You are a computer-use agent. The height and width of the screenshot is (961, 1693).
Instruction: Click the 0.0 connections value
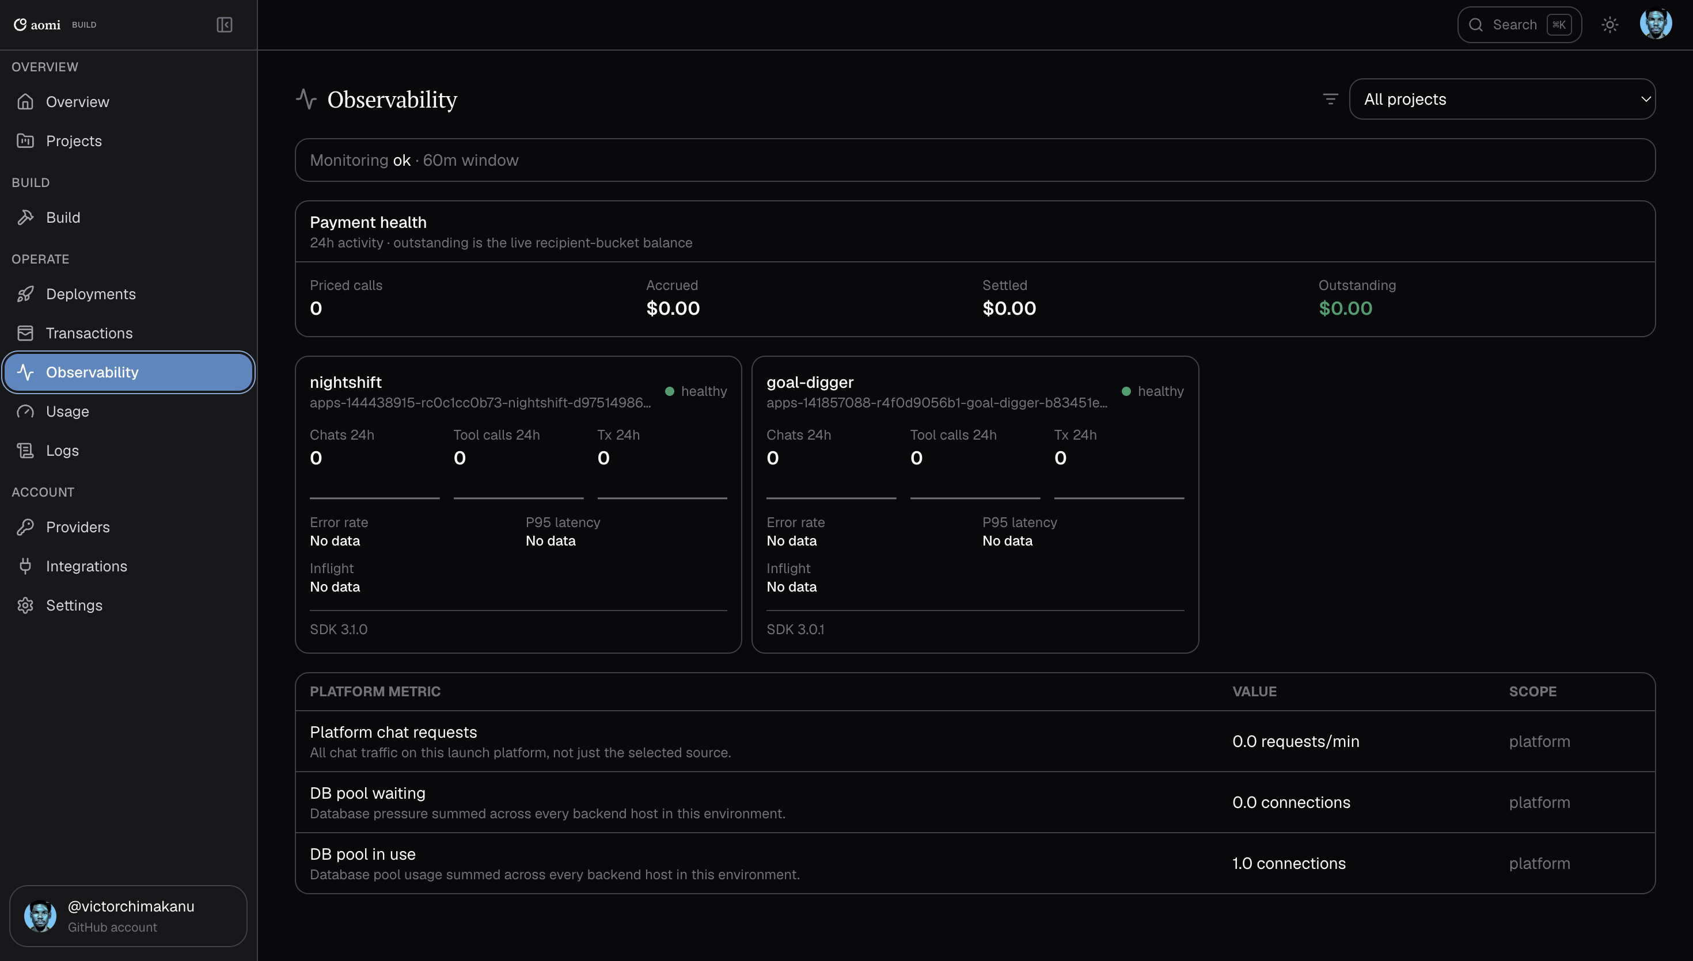(1291, 802)
